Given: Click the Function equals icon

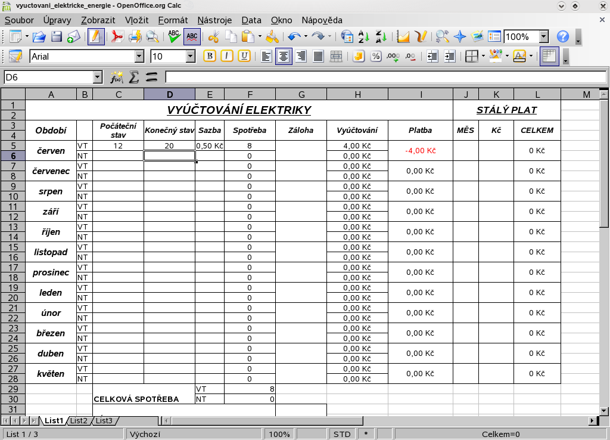Looking at the screenshot, I should coord(151,77).
